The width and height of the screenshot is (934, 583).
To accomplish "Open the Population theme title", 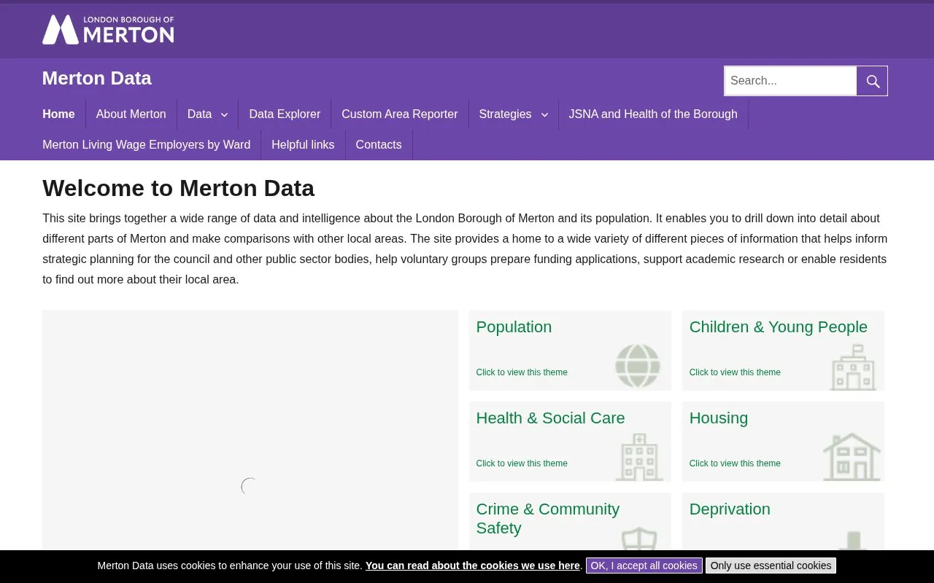I will [514, 327].
